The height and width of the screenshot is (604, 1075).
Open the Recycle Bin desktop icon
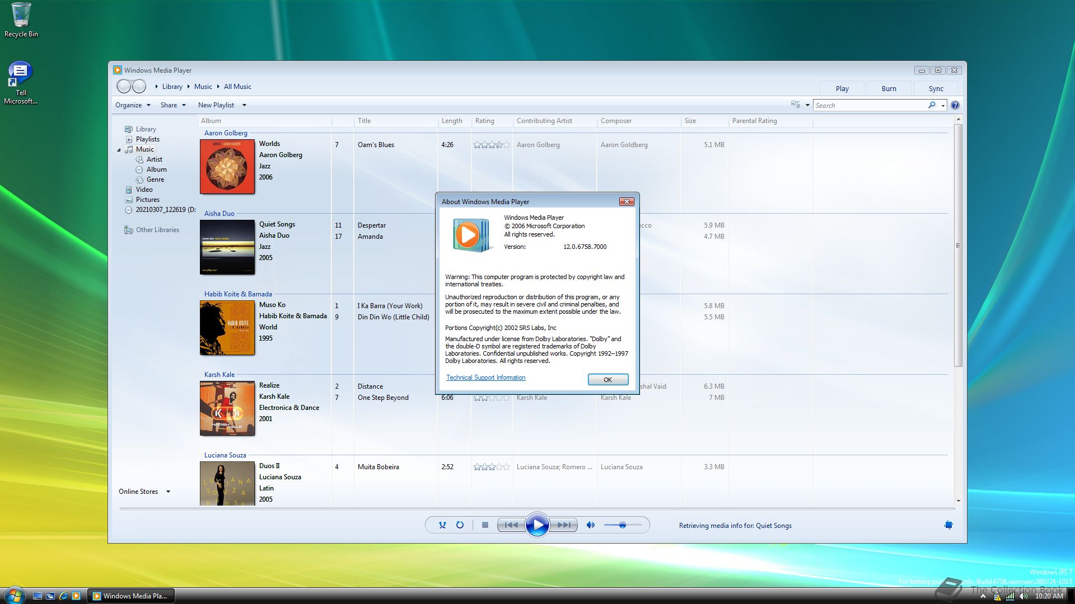click(x=21, y=20)
